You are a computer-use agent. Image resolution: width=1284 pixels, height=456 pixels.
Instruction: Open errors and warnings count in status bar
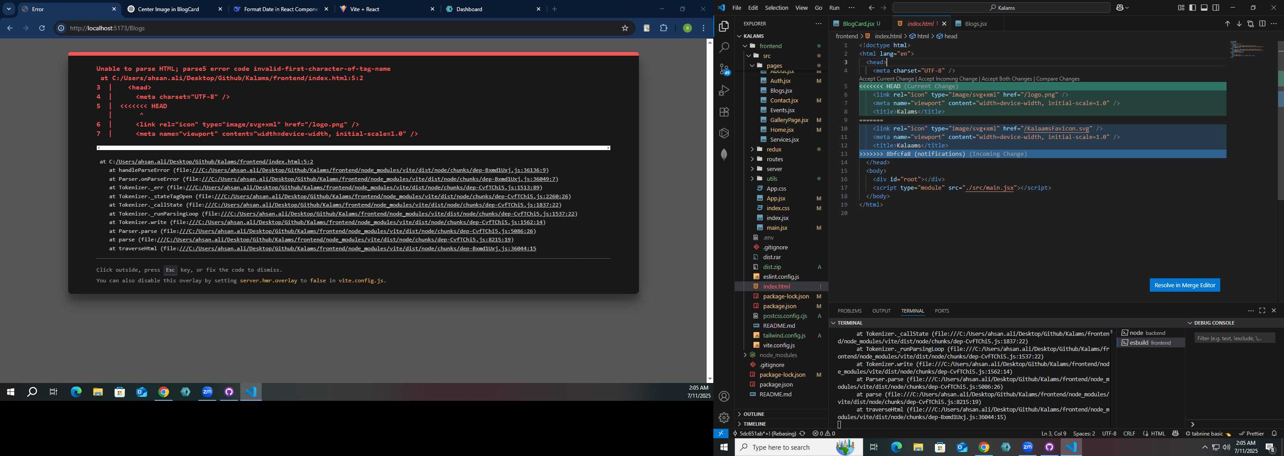coord(823,434)
